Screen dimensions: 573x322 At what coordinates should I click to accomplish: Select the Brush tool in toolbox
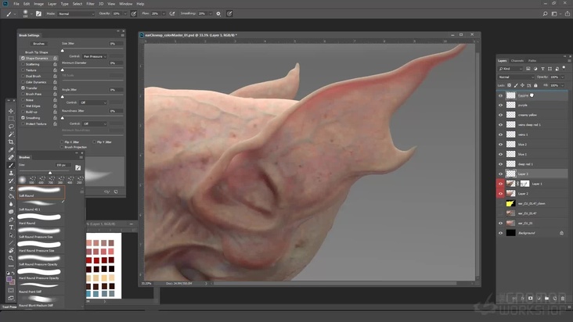click(x=11, y=165)
